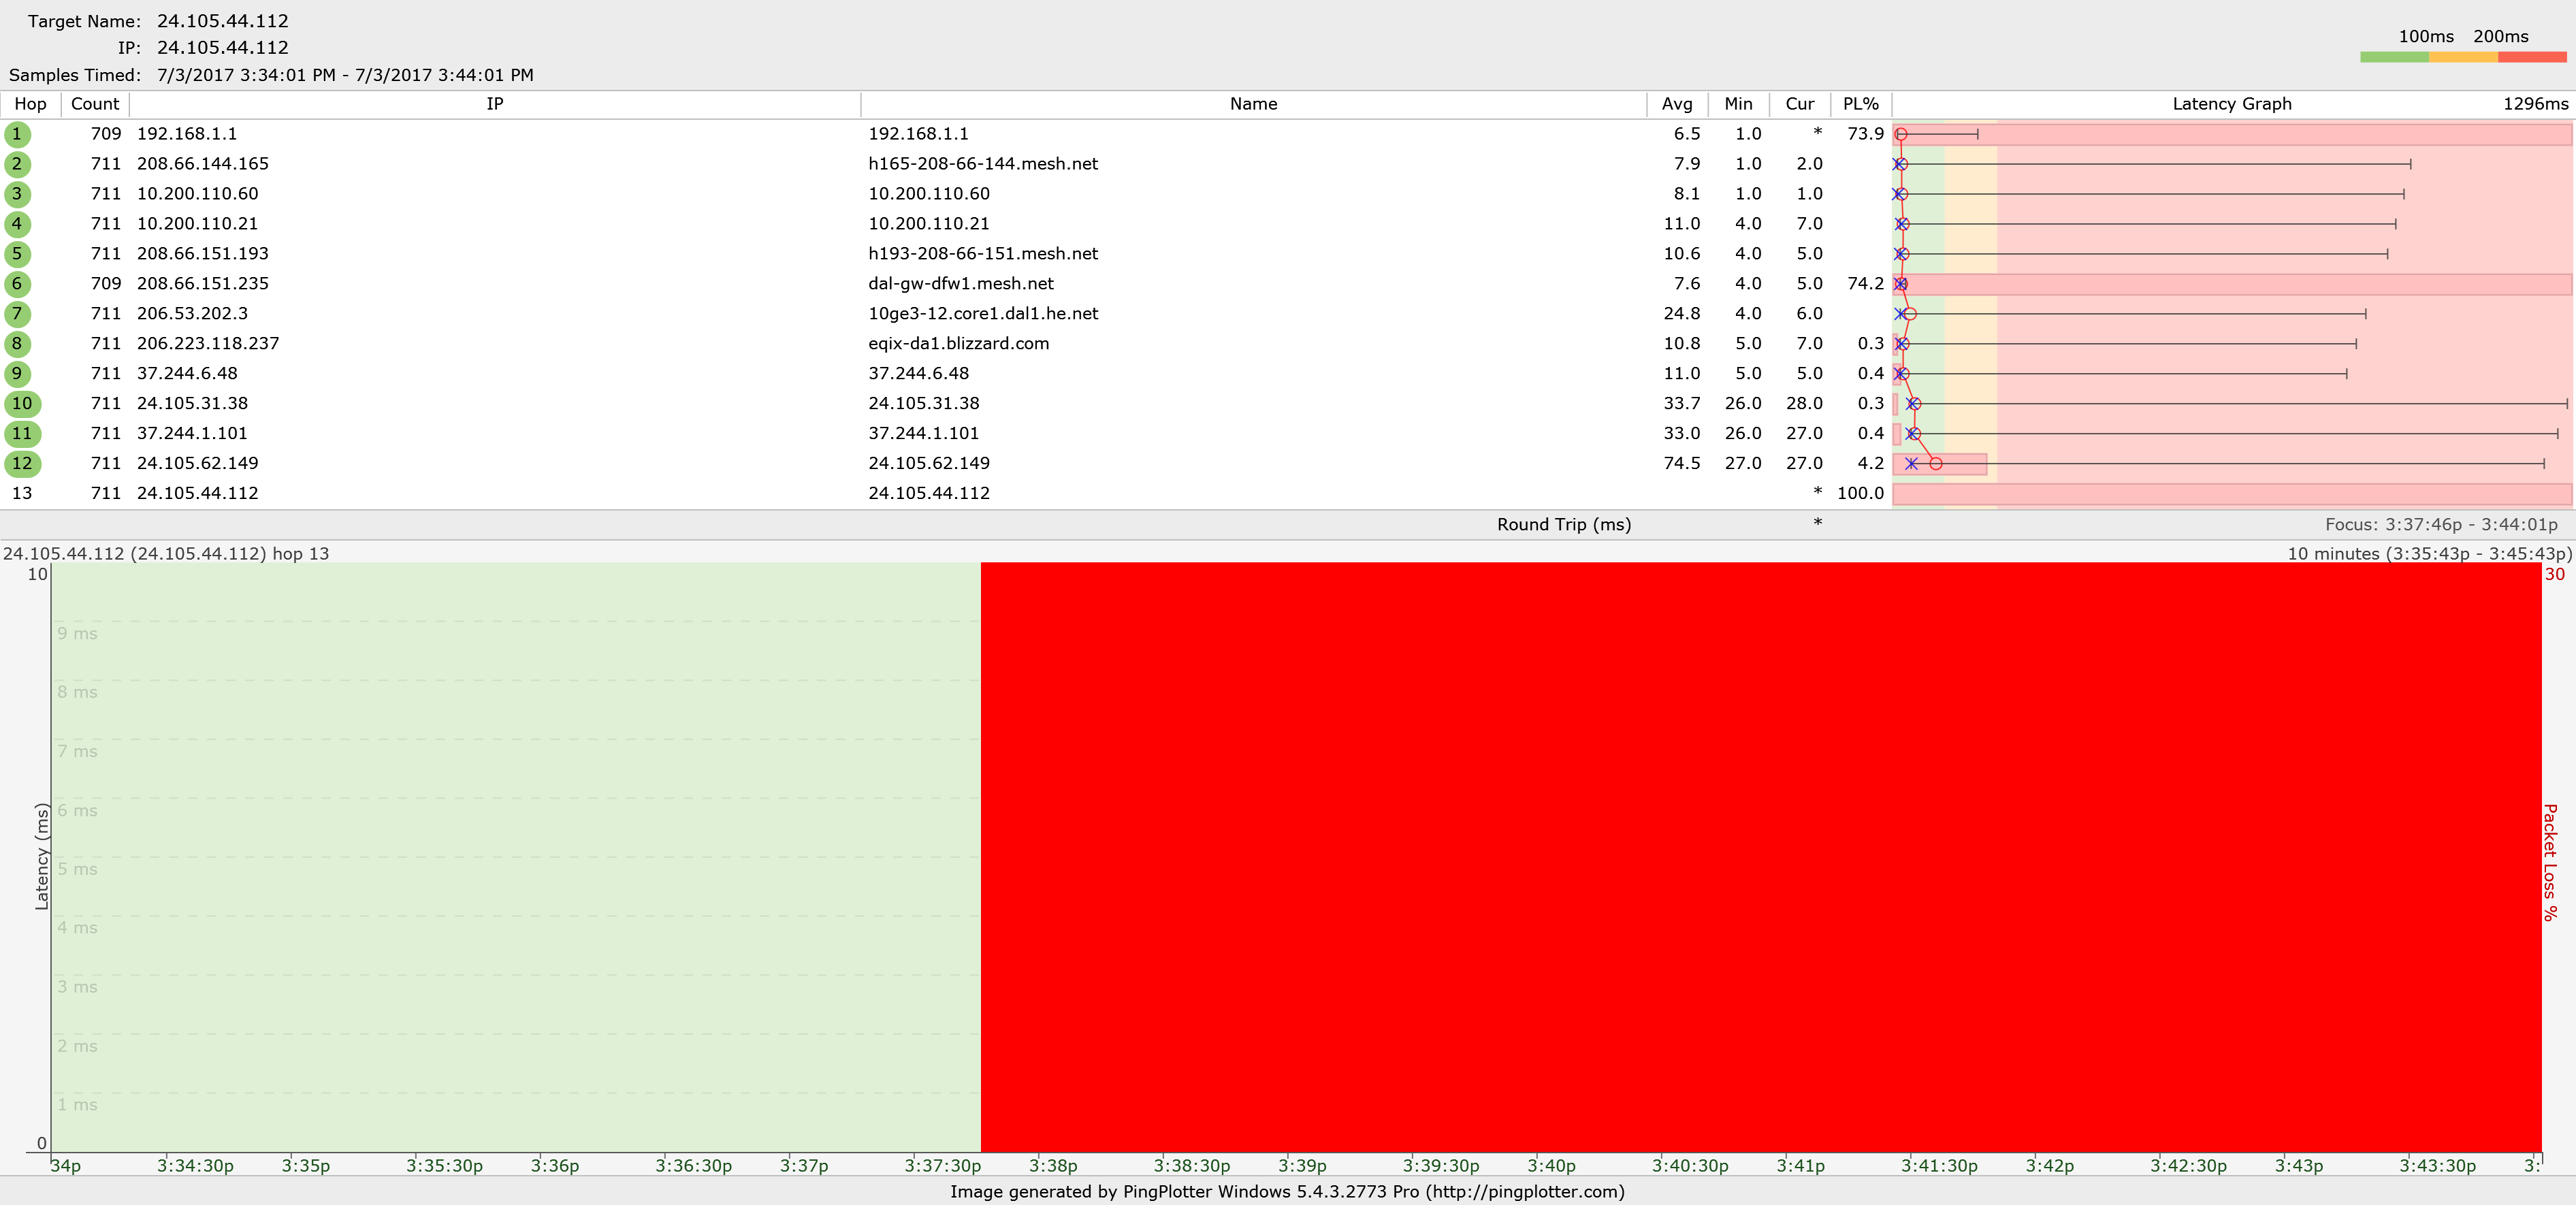Click the hop 13 timeline graph title
Viewport: 2576px width, 1205px height.
[x=166, y=554]
